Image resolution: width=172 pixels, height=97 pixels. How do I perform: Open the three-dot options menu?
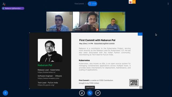coord(168,4)
